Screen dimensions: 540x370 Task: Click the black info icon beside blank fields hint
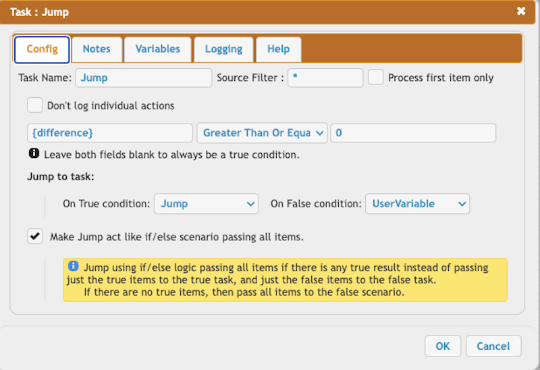pos(34,153)
